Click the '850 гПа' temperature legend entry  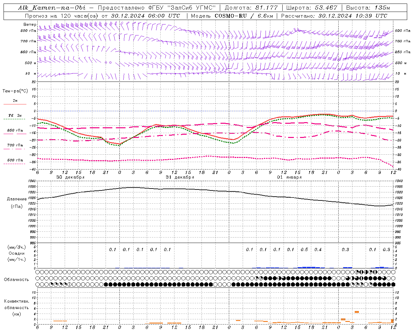pos(15,131)
